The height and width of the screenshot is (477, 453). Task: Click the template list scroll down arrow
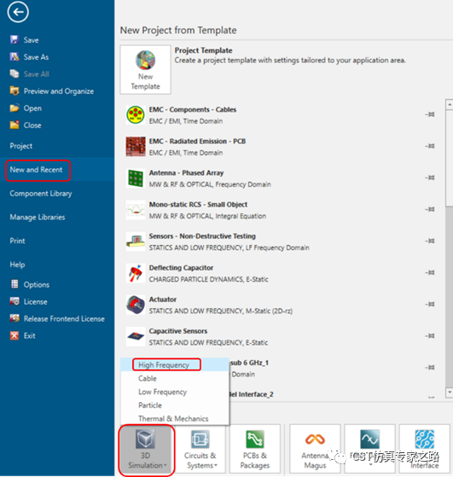(450, 393)
